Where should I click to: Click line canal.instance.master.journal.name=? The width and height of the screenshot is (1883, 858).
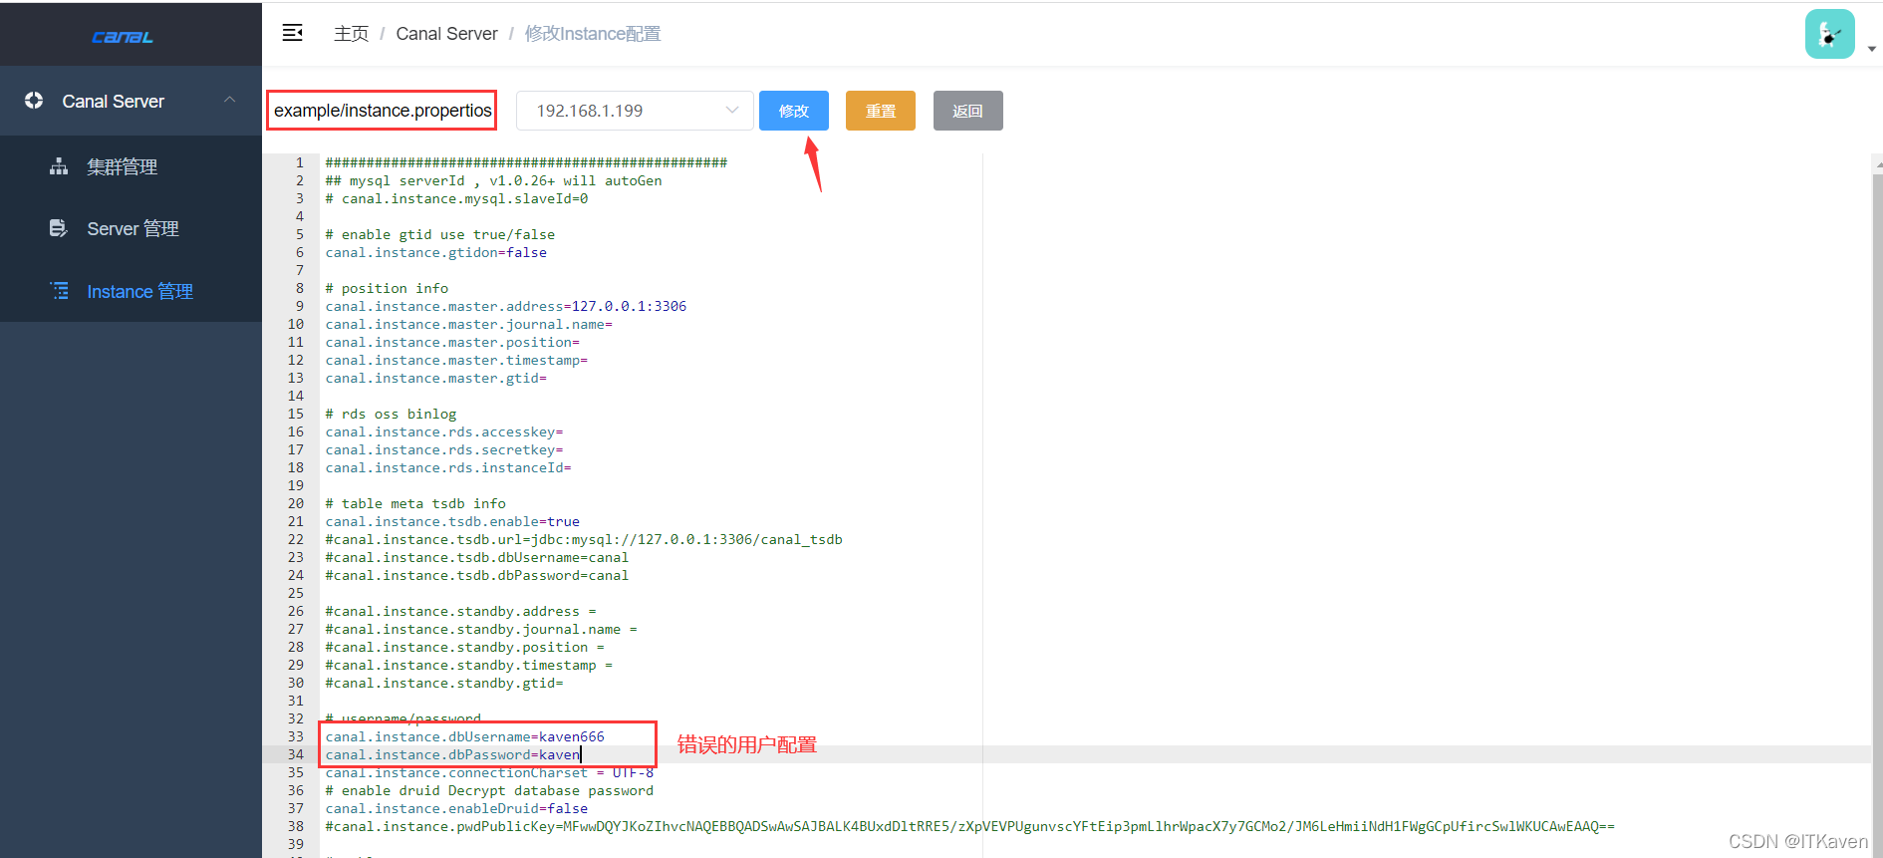[468, 324]
